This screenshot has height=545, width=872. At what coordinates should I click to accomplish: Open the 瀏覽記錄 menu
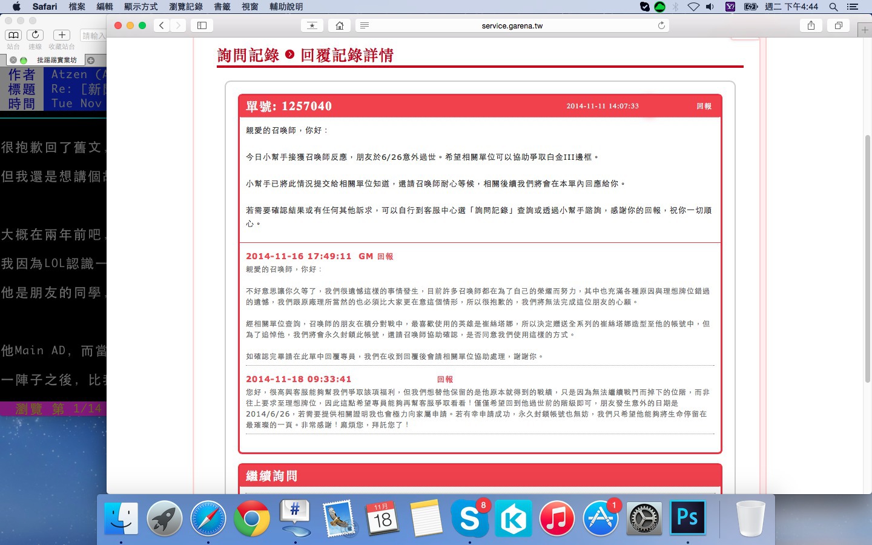(186, 7)
